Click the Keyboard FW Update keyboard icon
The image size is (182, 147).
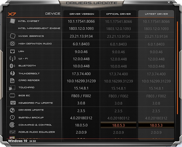click(13, 103)
